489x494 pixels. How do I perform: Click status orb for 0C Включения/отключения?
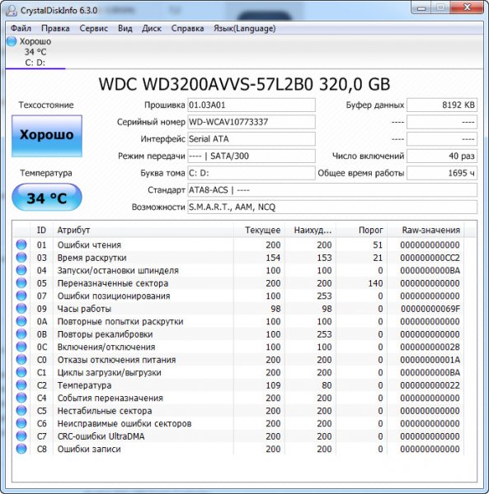point(21,347)
